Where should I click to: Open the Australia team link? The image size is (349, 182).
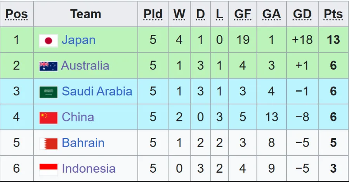(x=85, y=66)
